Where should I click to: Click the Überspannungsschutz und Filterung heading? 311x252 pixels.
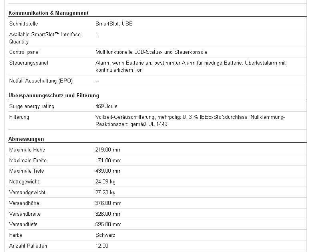click(54, 96)
